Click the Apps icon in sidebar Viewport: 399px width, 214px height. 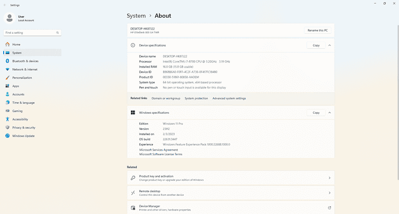click(x=7, y=86)
